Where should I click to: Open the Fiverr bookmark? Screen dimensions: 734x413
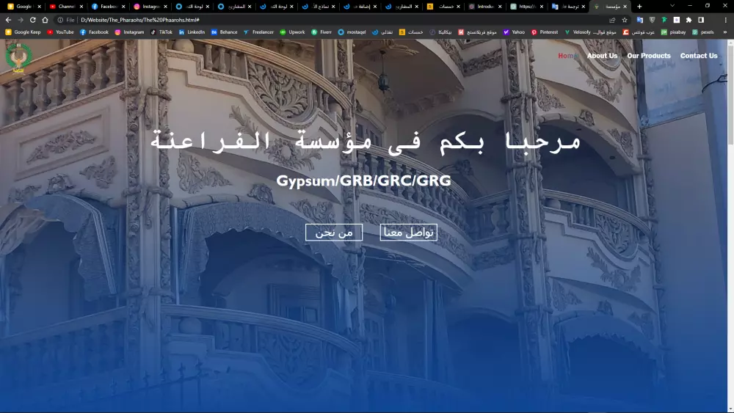pos(321,32)
